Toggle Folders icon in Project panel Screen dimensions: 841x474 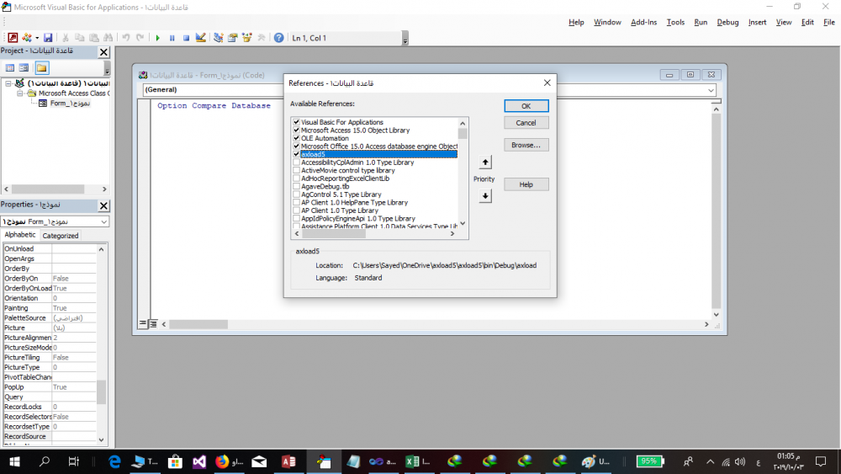coord(42,67)
